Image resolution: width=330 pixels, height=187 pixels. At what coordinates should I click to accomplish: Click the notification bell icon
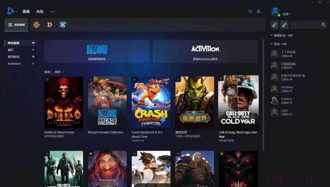pos(258,12)
